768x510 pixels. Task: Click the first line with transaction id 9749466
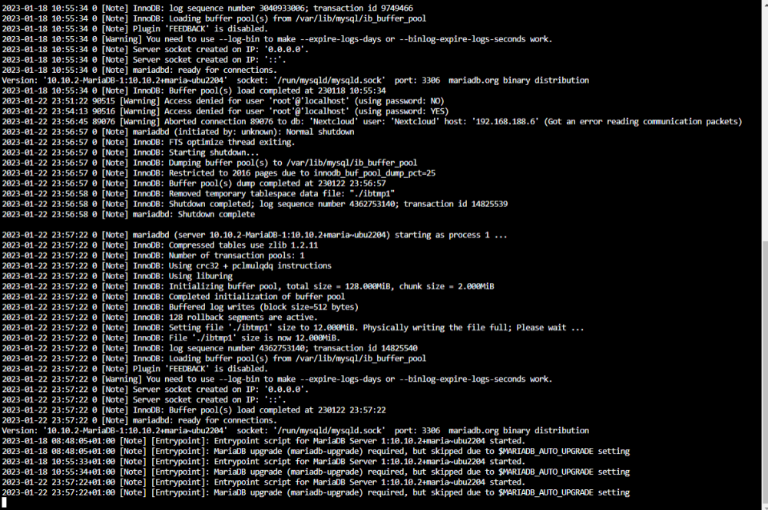pos(207,8)
